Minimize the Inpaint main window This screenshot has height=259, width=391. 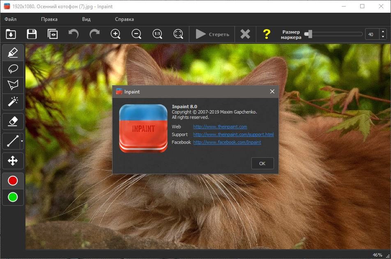(x=344, y=6)
